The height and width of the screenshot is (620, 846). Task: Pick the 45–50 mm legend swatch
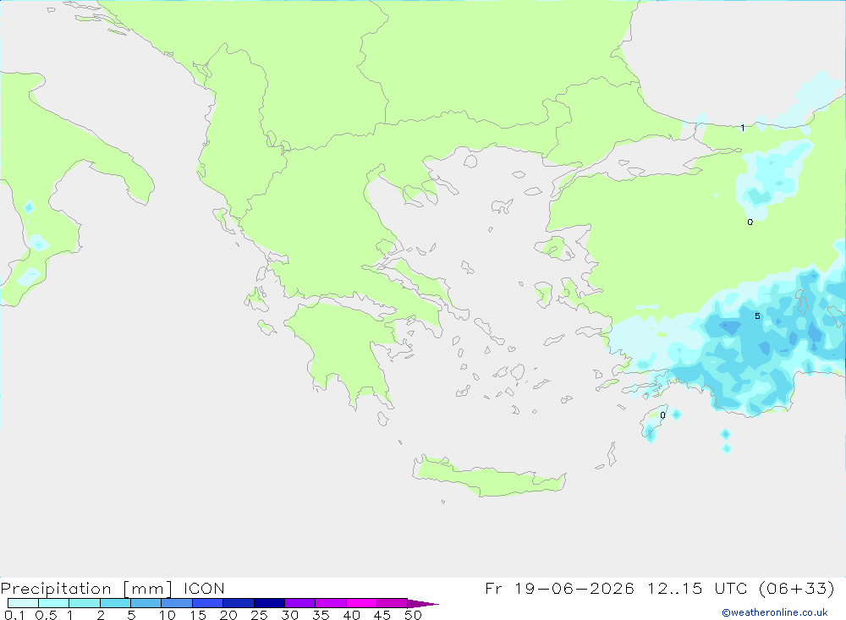[x=393, y=603]
